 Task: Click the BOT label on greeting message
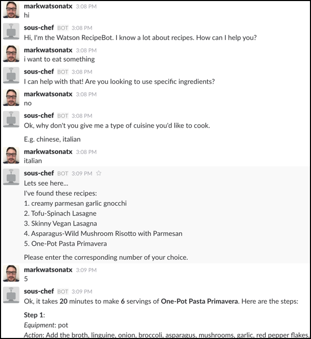coord(63,28)
